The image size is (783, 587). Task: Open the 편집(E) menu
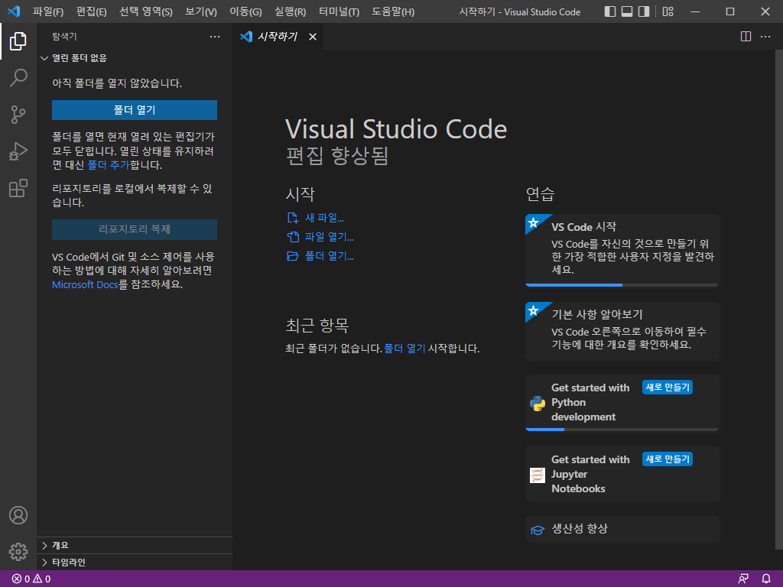pos(92,11)
